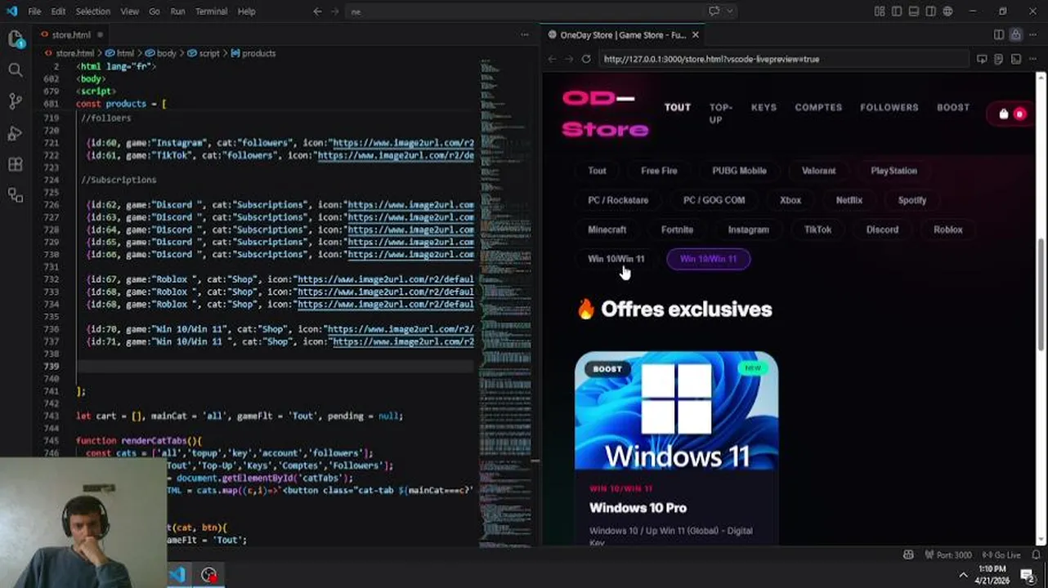This screenshot has height=588, width=1048.
Task: Reload the live preview page
Action: point(586,59)
